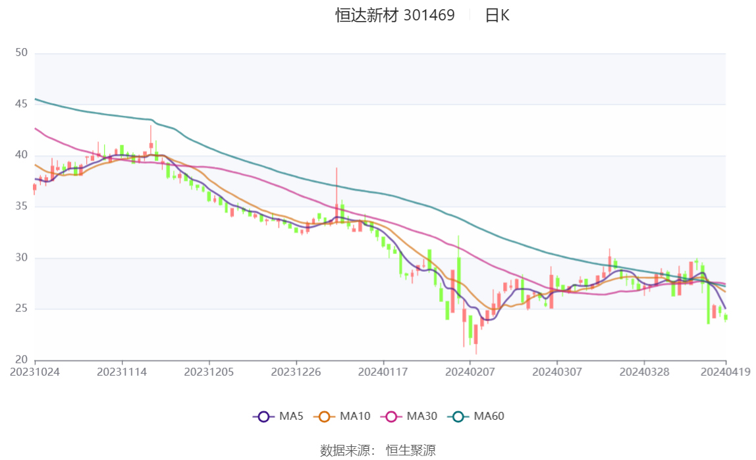Viewport: 756px width, 460px height.
Task: Click the 20240328 x-axis date label
Action: (x=644, y=372)
